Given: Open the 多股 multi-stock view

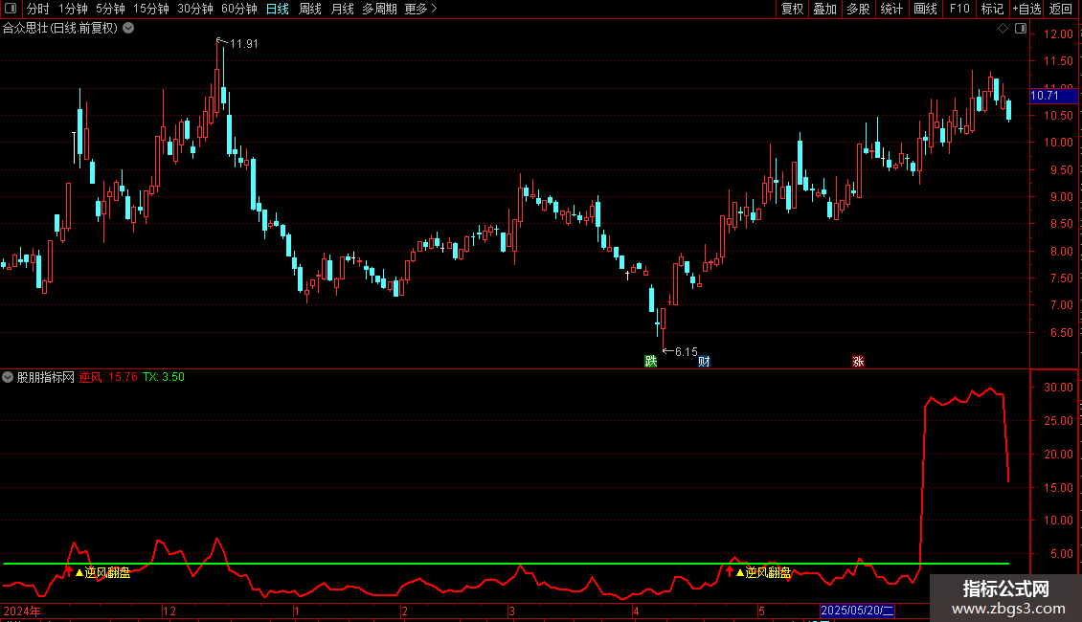Looking at the screenshot, I should (859, 9).
